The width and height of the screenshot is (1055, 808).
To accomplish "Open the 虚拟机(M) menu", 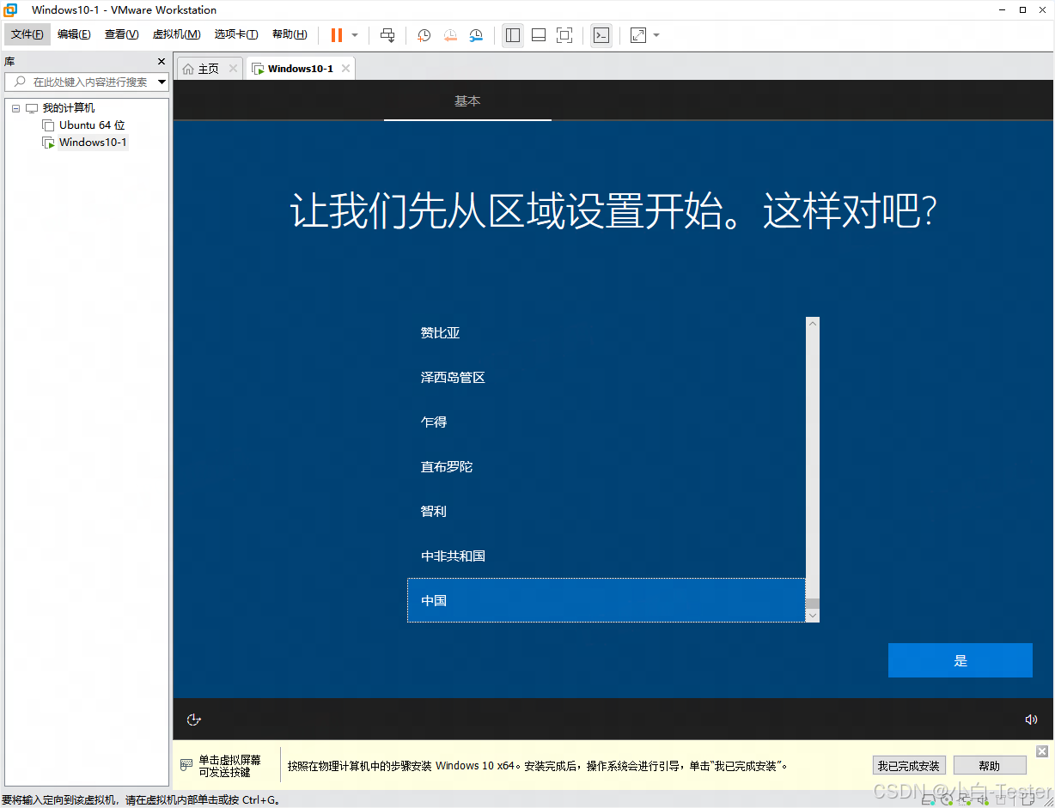I will 176,34.
